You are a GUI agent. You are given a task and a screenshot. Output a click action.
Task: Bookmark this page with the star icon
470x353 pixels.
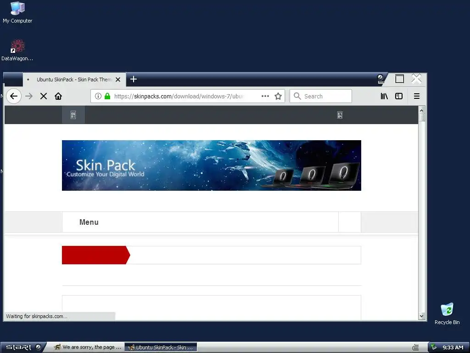coord(278,96)
